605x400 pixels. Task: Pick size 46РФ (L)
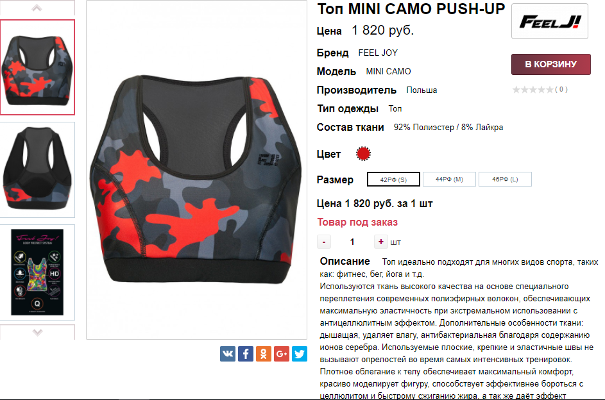pos(505,179)
